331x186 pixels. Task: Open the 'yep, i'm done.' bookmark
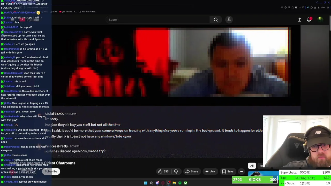click(x=68, y=12)
